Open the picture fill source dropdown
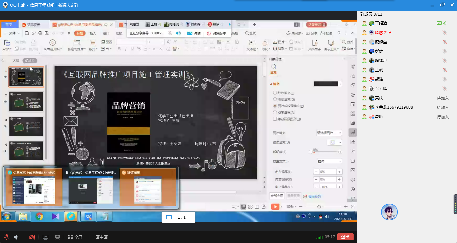The width and height of the screenshot is (457, 243). point(329,133)
